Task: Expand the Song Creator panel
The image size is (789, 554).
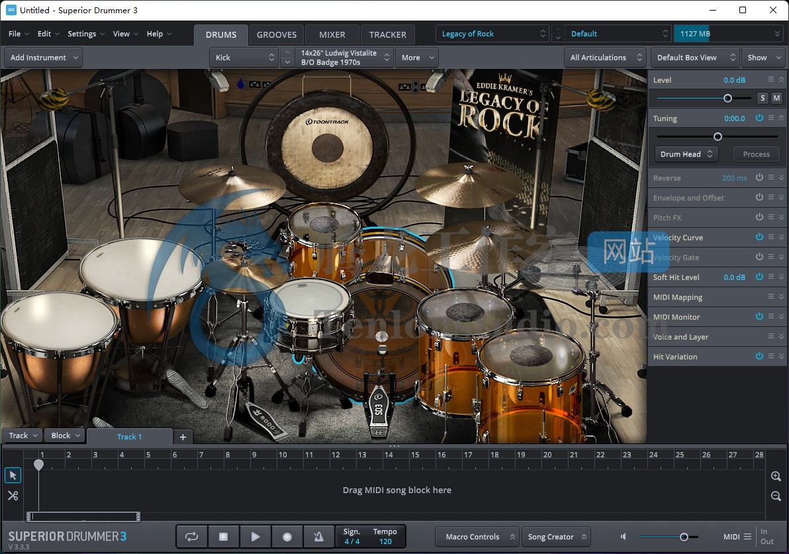Action: [x=556, y=537]
